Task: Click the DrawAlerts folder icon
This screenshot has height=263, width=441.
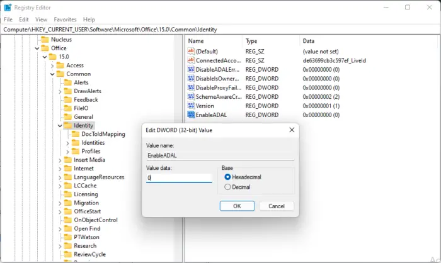Action: click(x=68, y=91)
